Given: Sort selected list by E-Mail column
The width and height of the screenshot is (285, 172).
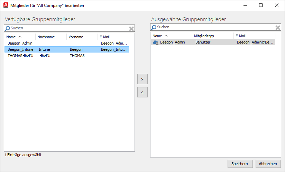Looking at the screenshot, I should coord(255,36).
